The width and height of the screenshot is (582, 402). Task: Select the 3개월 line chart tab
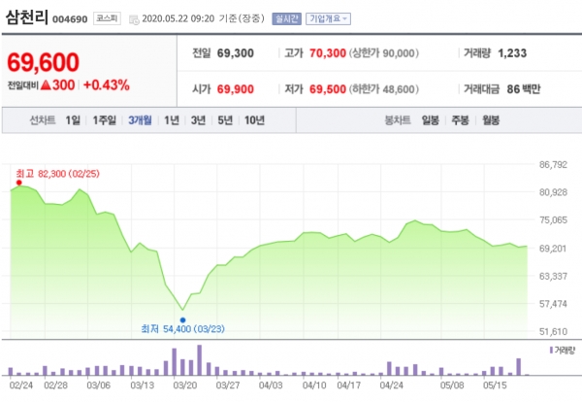[x=140, y=120]
